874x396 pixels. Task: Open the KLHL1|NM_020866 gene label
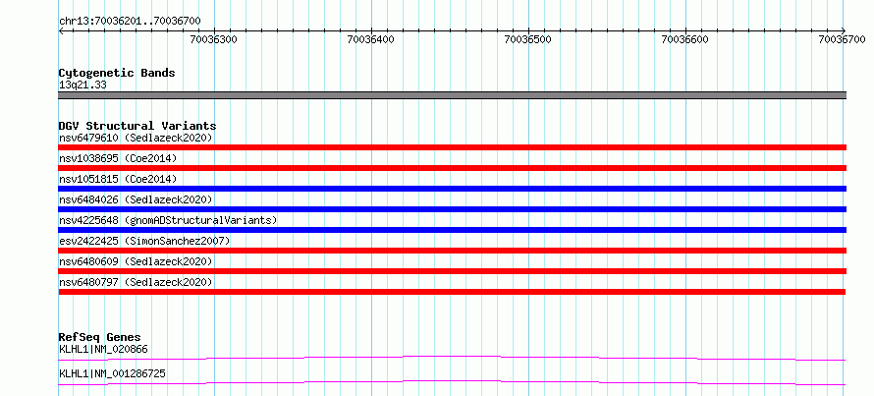coord(103,350)
